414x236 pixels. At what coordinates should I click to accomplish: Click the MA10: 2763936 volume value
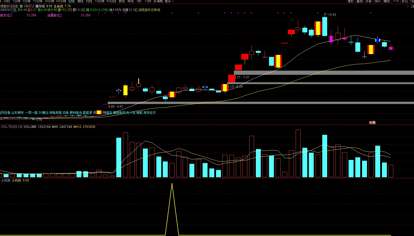[x=85, y=127]
